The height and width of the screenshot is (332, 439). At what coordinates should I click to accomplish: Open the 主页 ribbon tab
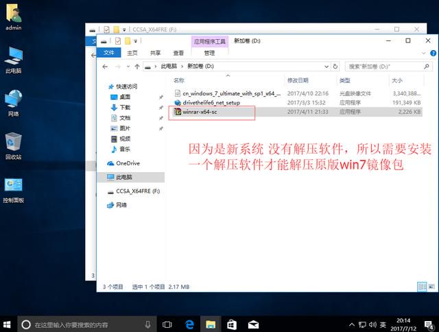coord(132,53)
